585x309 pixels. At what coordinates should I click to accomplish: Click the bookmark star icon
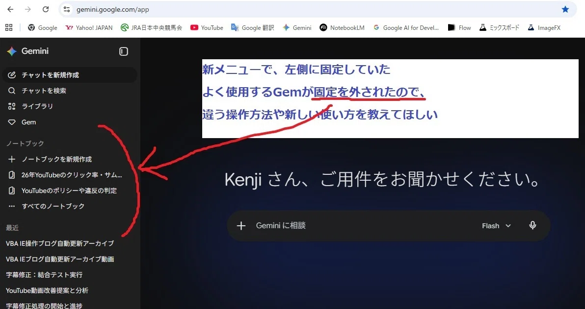(x=565, y=9)
